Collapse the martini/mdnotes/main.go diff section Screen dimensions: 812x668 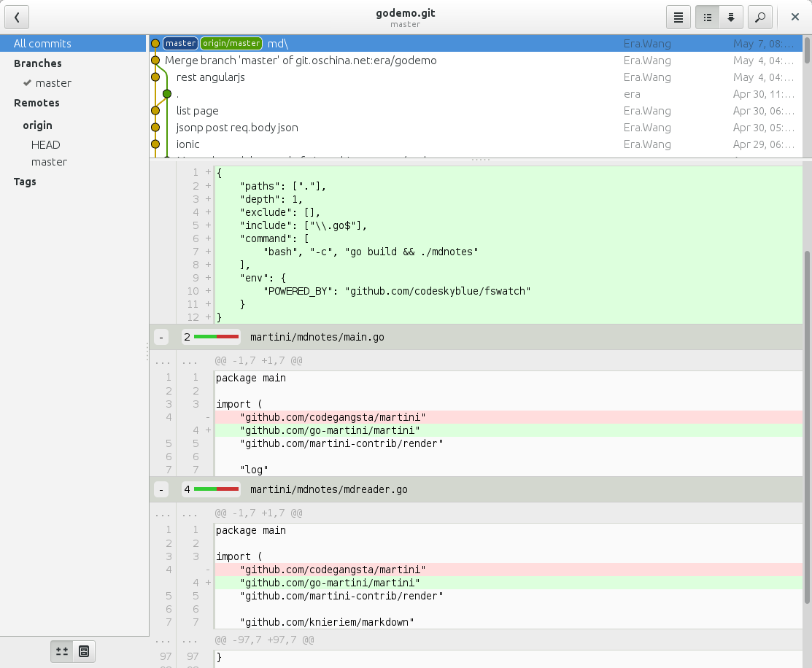pos(161,337)
